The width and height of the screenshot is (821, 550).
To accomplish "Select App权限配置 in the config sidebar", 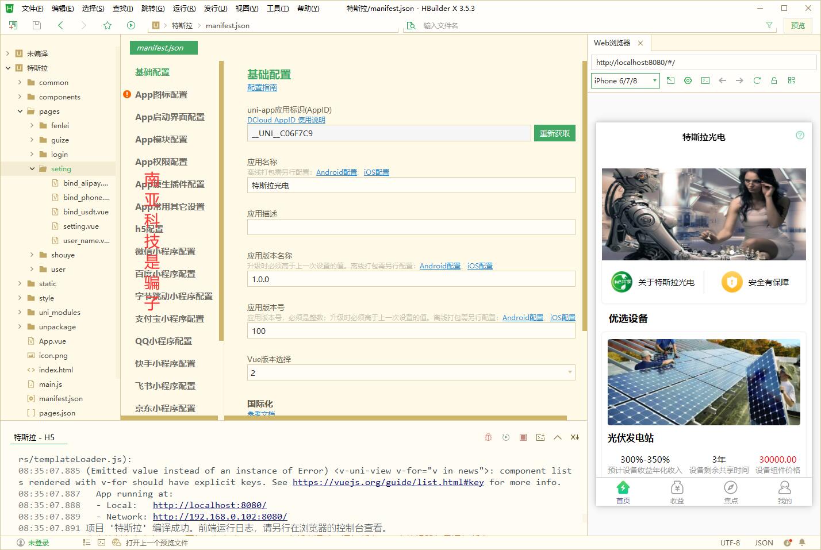I will point(162,161).
